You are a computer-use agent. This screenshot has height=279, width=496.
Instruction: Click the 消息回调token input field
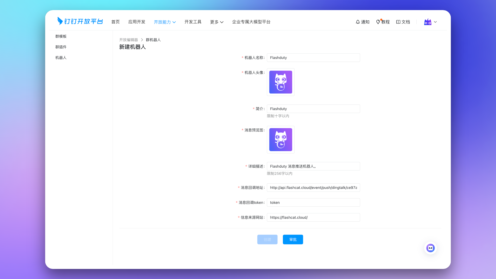point(313,203)
